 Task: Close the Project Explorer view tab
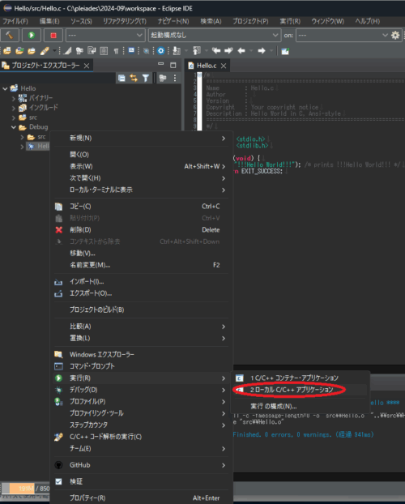pos(87,66)
